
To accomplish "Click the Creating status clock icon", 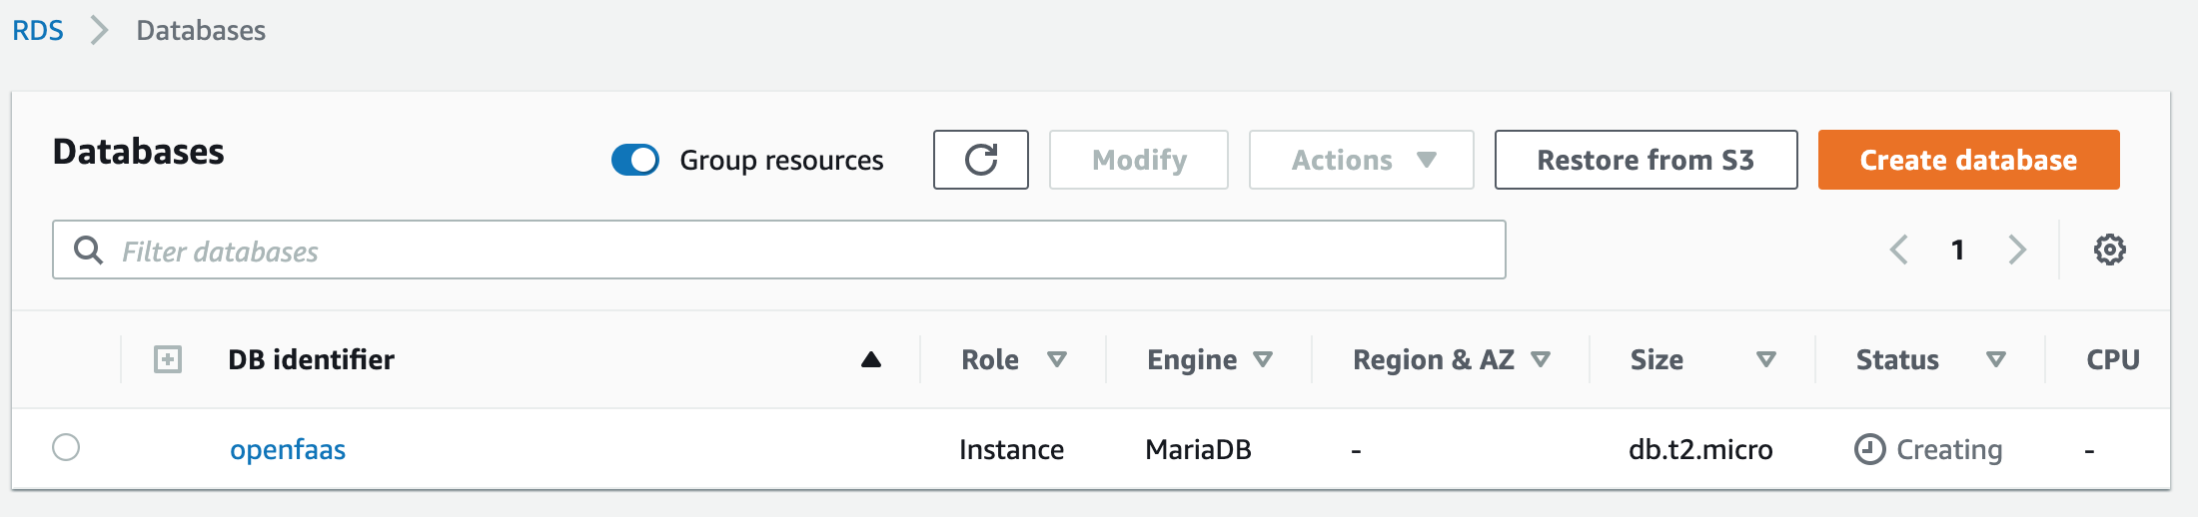I will [1869, 449].
